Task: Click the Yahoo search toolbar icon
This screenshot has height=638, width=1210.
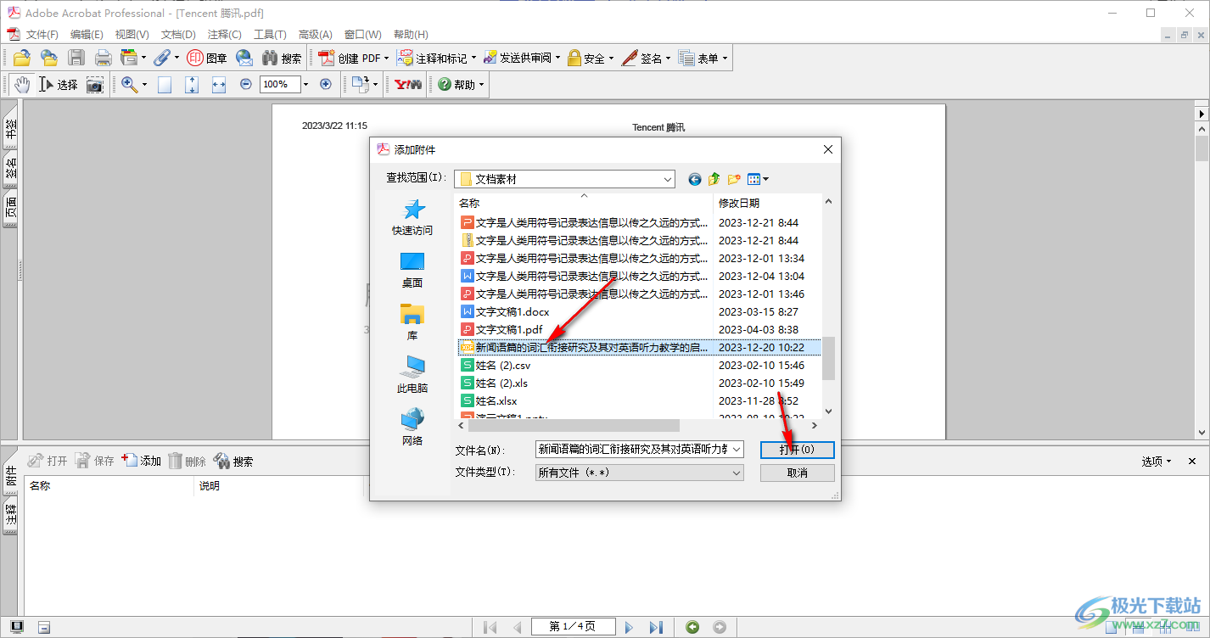Action: click(x=407, y=84)
